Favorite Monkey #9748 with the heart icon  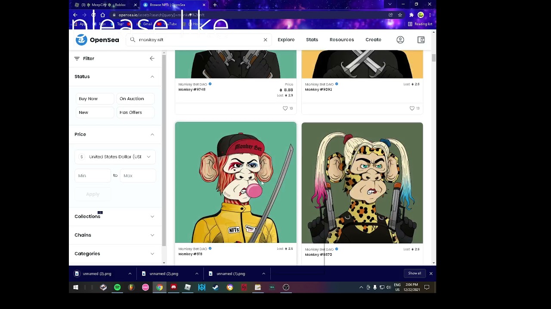[x=285, y=108]
